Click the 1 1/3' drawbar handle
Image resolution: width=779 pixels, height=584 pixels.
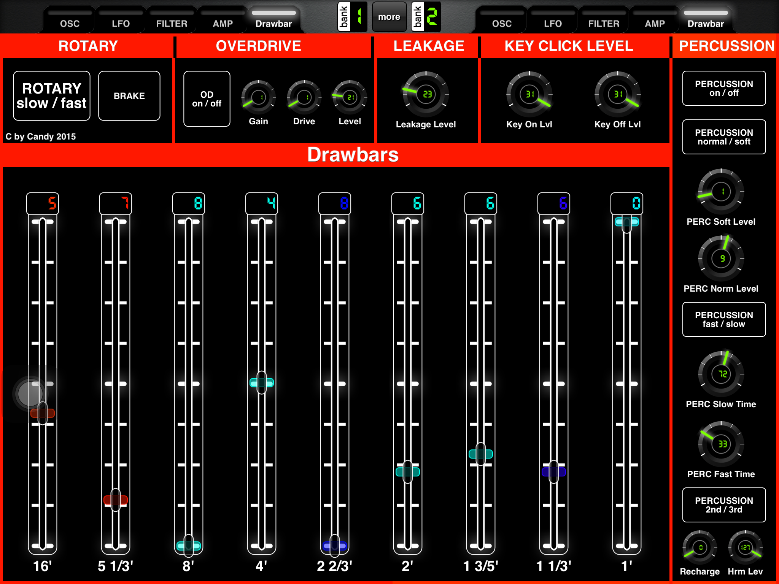554,472
